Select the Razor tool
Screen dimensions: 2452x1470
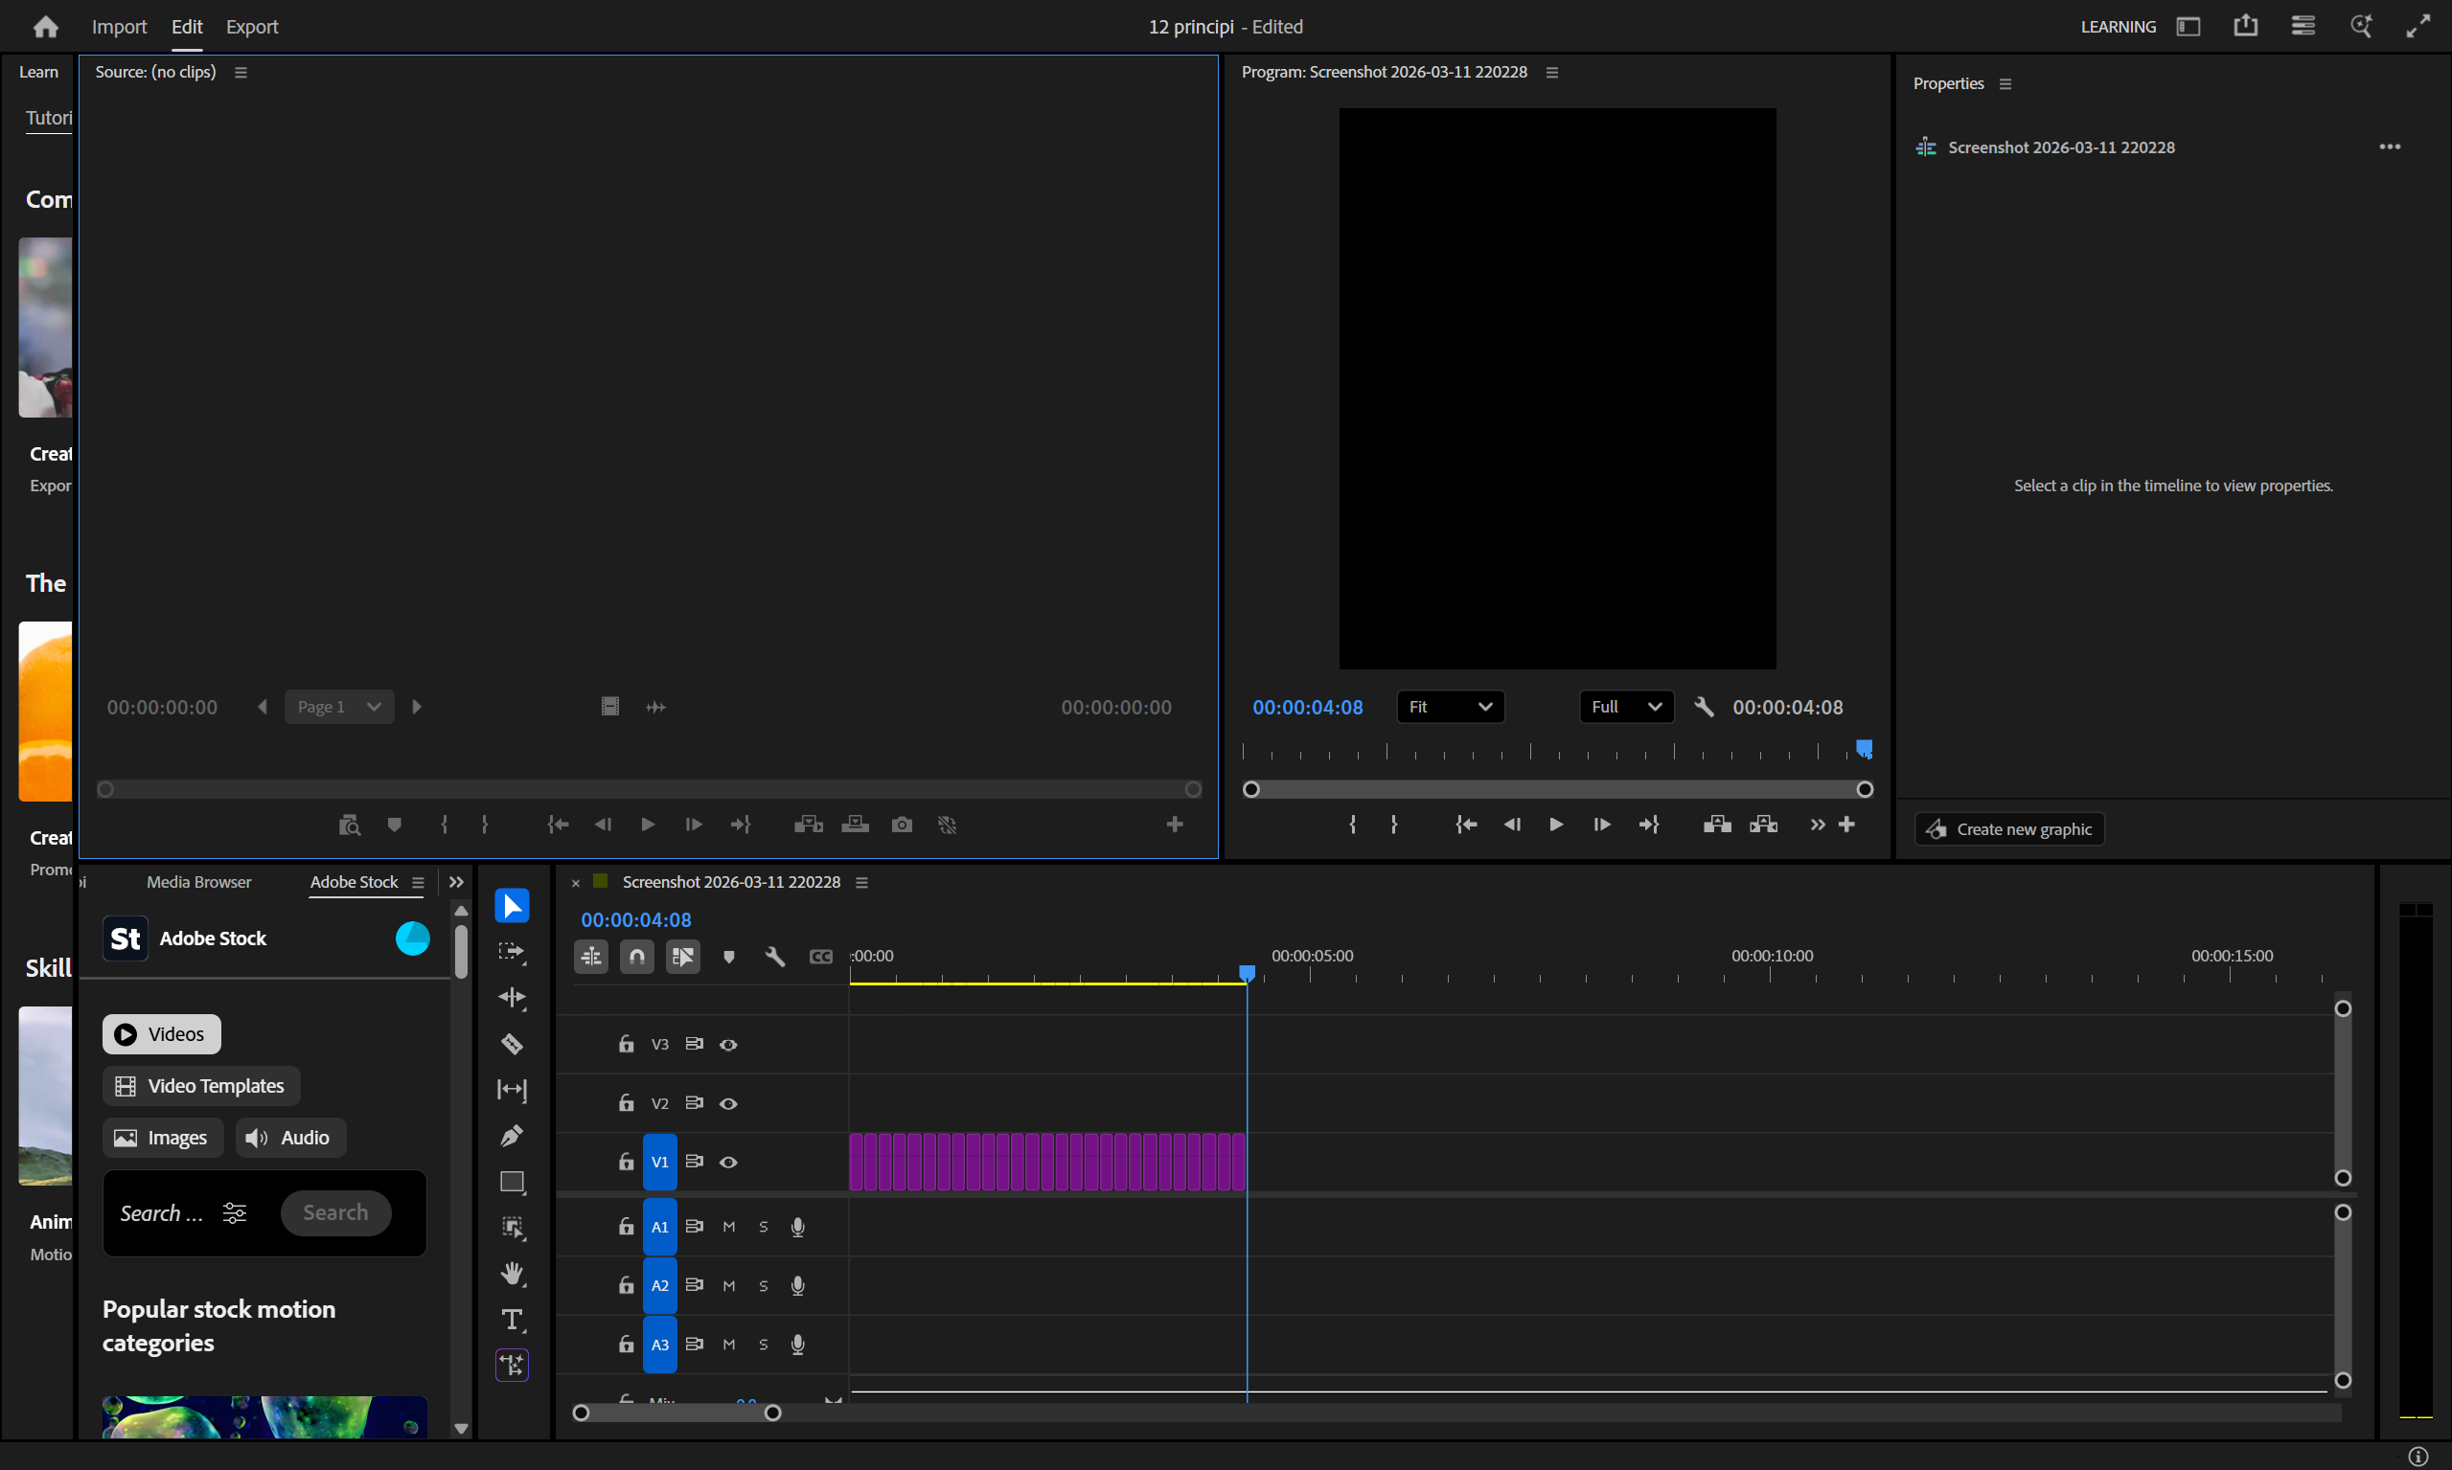512,1043
